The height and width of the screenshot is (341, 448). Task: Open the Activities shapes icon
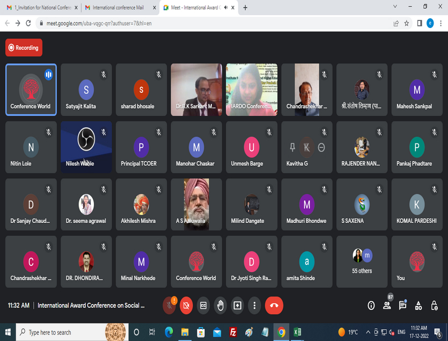point(418,306)
